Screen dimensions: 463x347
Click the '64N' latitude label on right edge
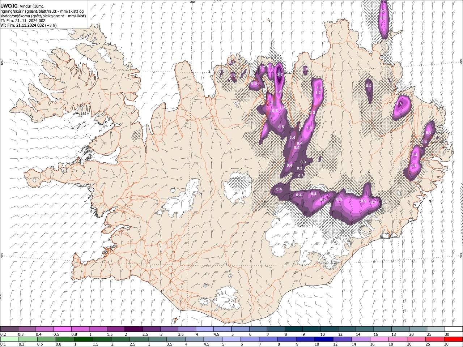tap(461, 255)
